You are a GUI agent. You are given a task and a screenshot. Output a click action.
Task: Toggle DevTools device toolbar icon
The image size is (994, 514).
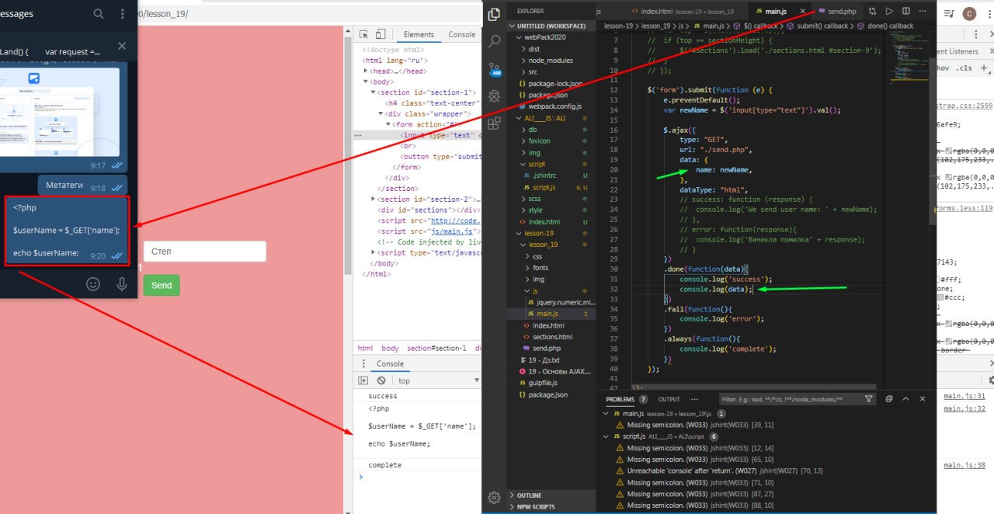point(382,35)
